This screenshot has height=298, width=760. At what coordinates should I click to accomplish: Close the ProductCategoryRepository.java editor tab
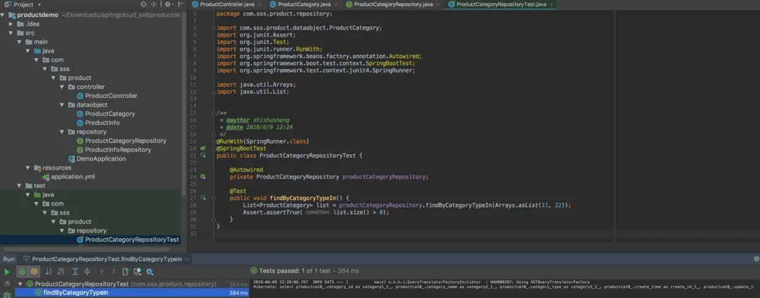pyautogui.click(x=439, y=4)
